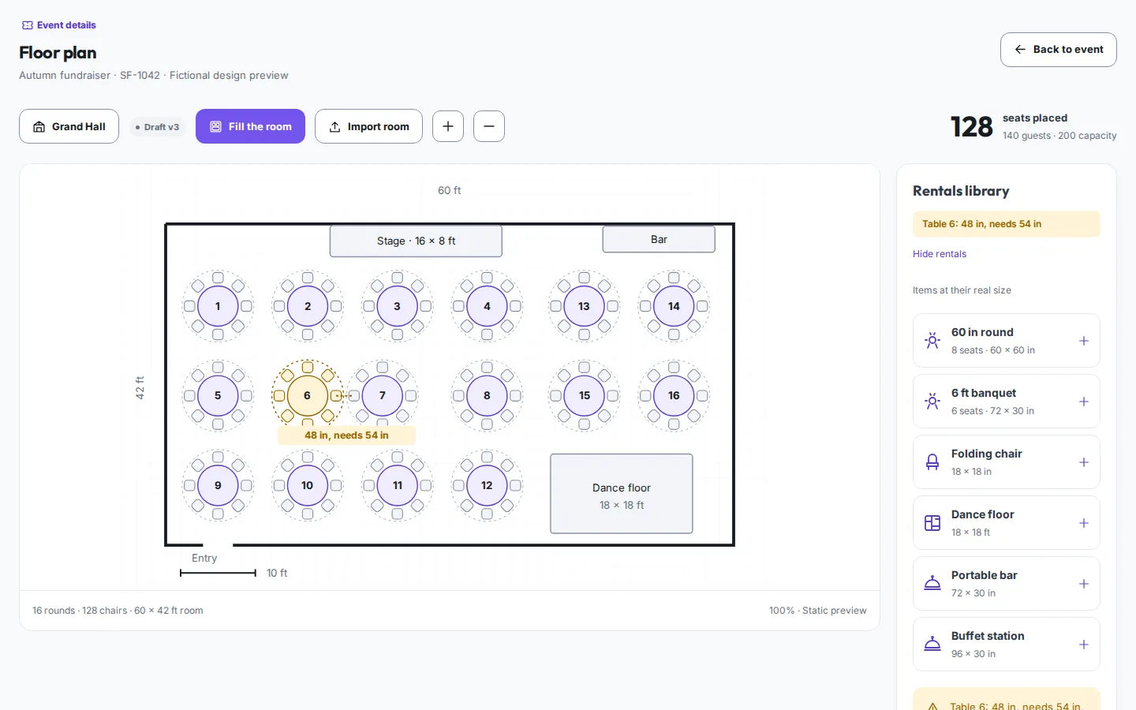Add a 6 ft banquet table
The image size is (1136, 710).
pos(1084,402)
